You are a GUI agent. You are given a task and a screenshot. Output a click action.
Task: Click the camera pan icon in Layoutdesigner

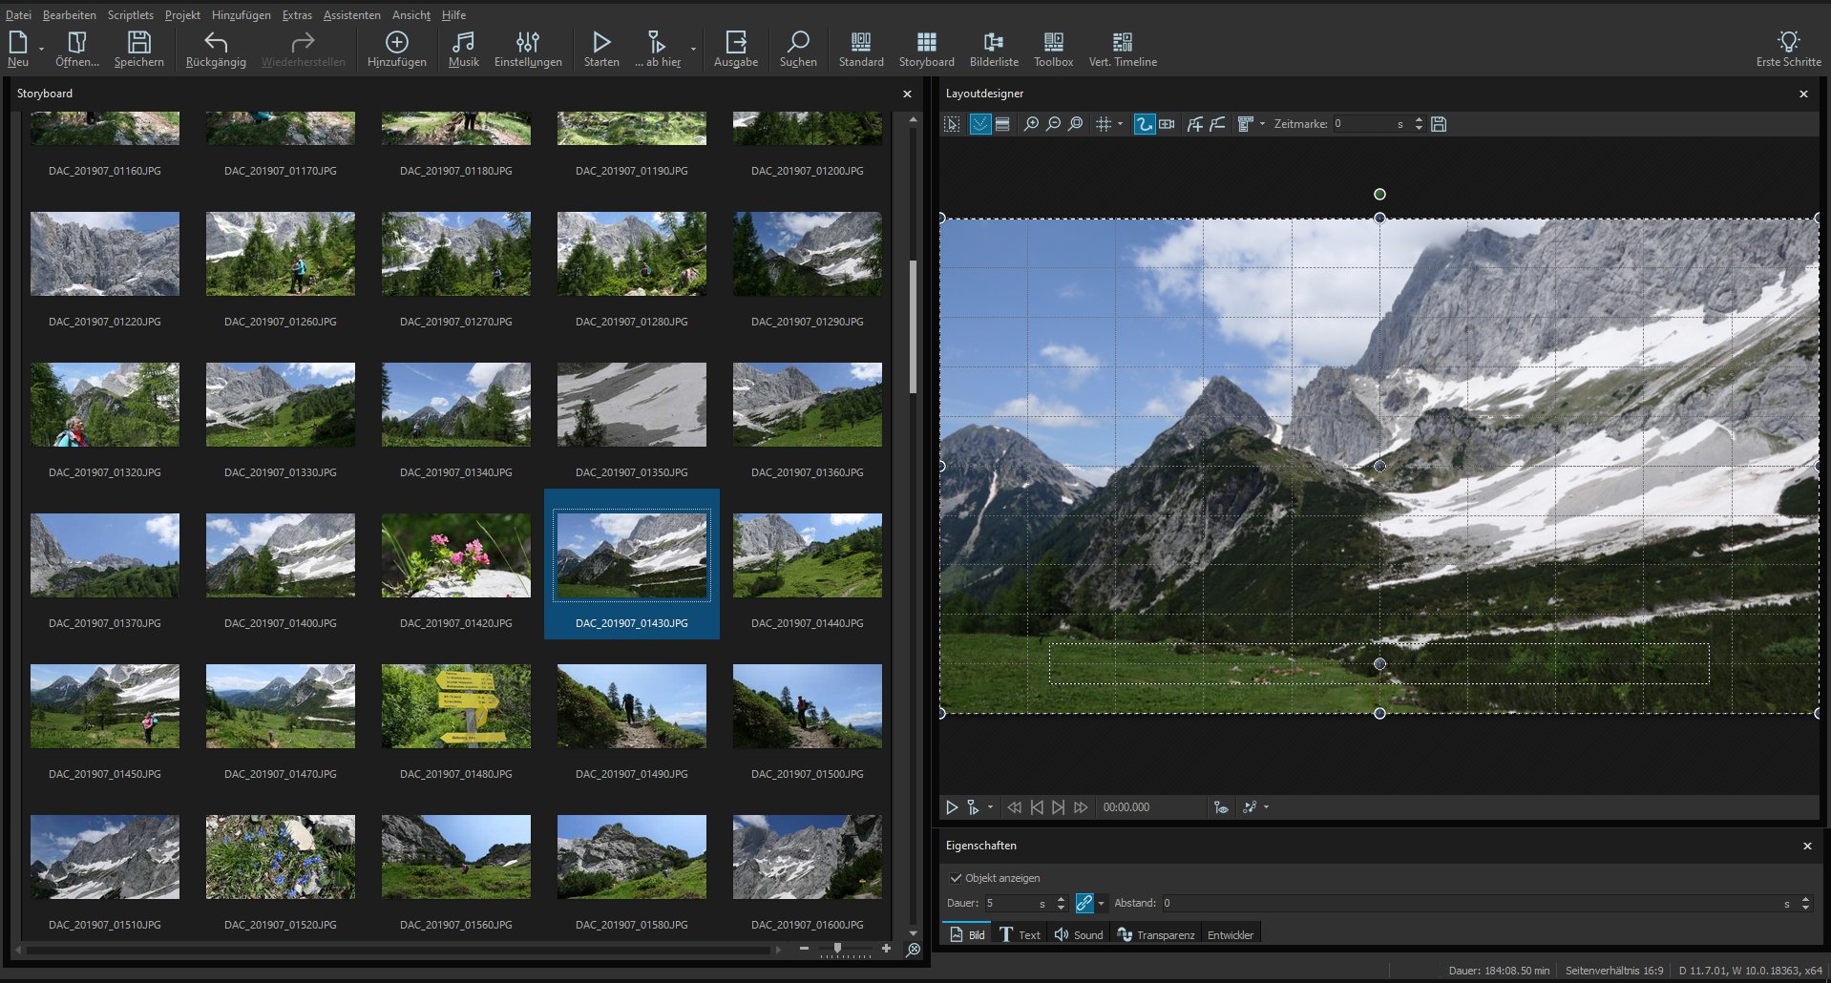click(x=1167, y=124)
